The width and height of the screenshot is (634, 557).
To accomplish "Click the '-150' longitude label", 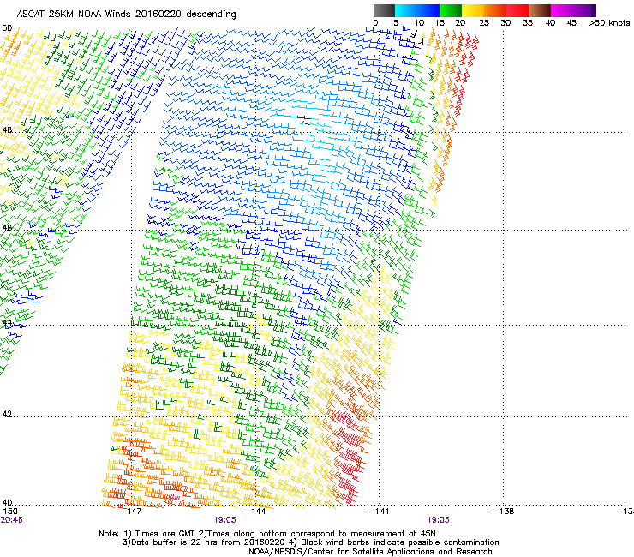I will 9,512.
